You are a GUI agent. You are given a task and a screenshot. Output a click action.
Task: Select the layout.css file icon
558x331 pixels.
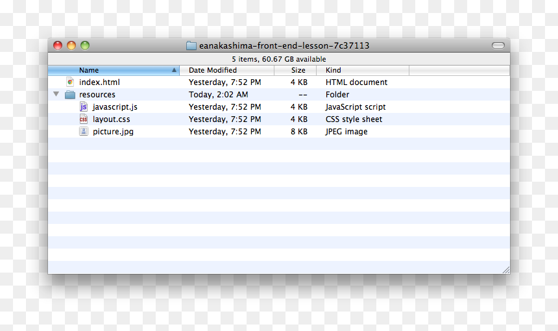[84, 119]
